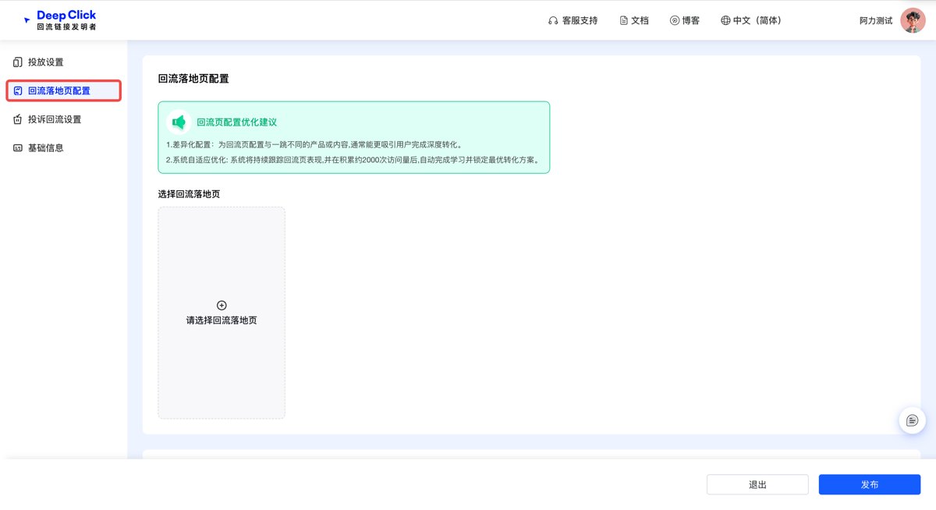
Task: Open the user avatar menu
Action: (x=913, y=20)
